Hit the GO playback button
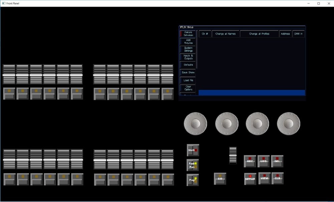334x202 pixels. (x=220, y=178)
